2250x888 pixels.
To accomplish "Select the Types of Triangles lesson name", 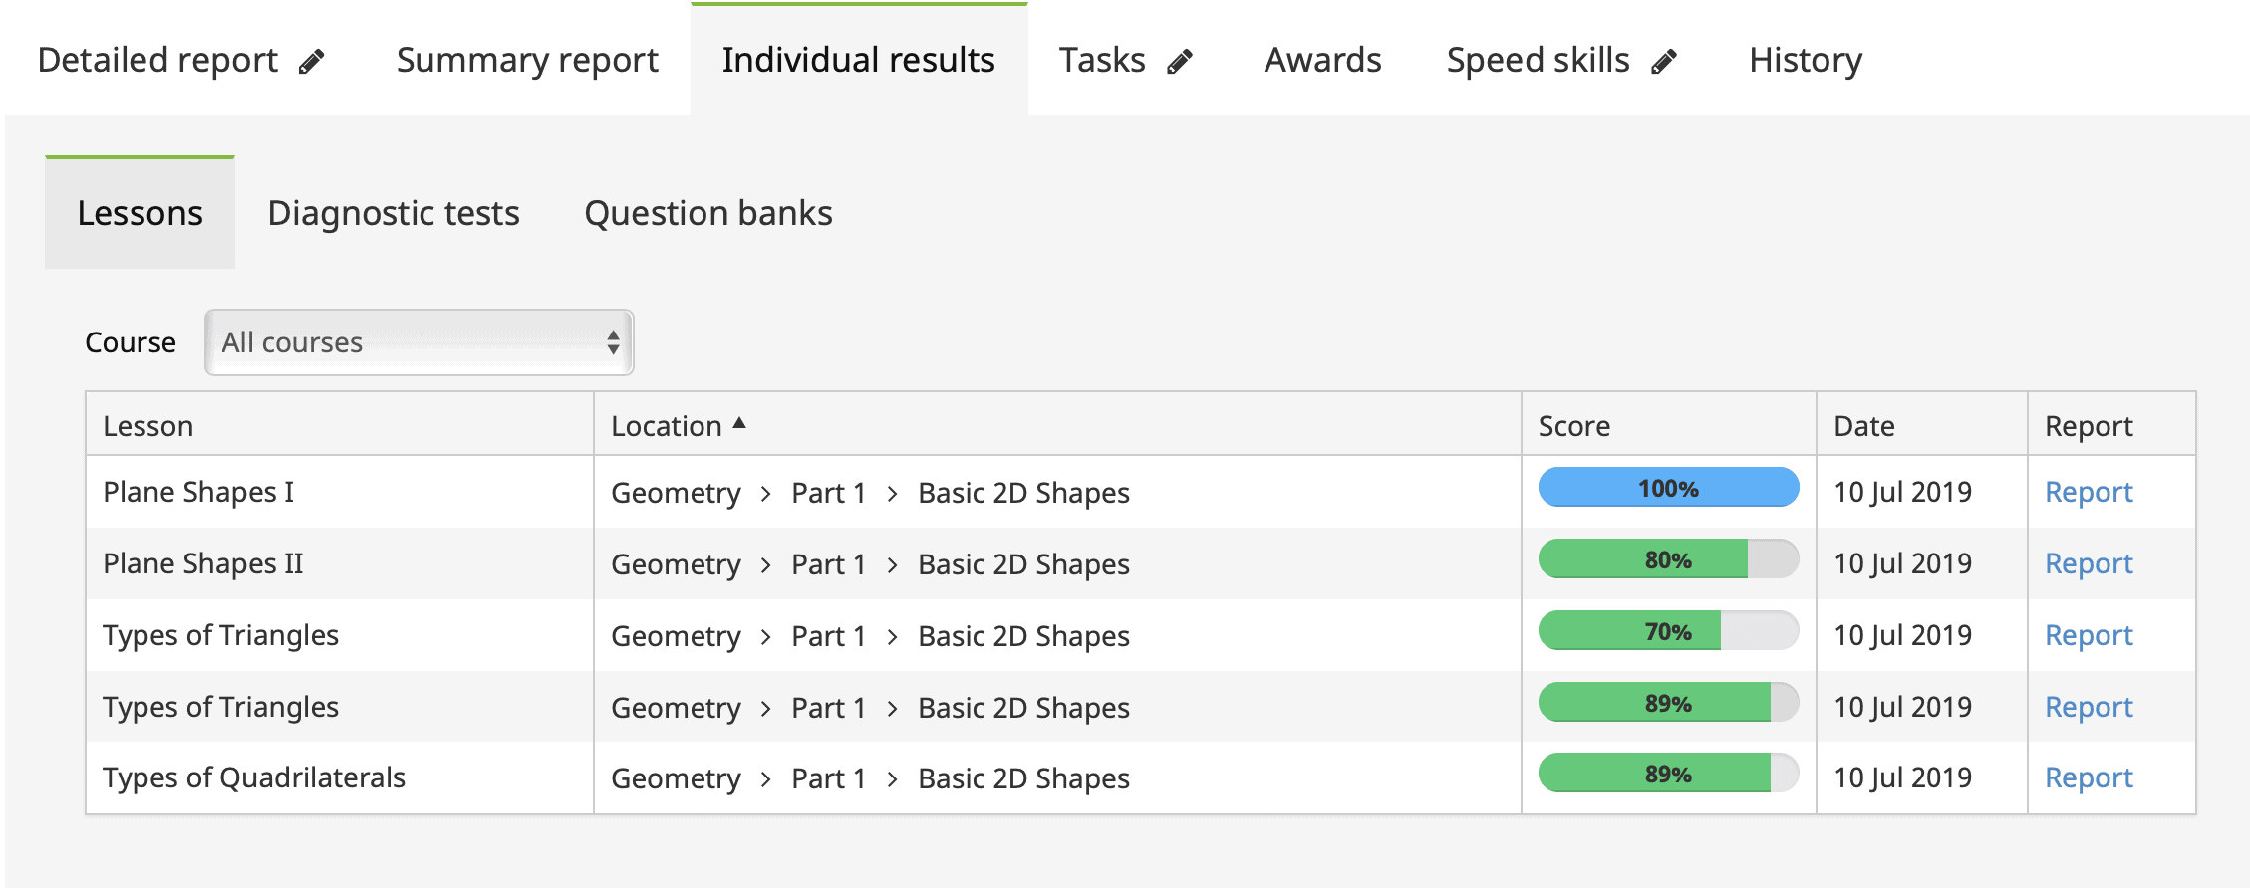I will [x=220, y=635].
